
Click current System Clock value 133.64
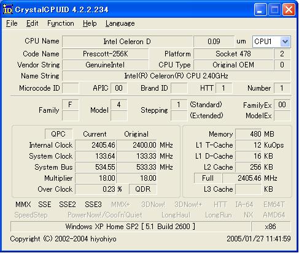[95, 156]
